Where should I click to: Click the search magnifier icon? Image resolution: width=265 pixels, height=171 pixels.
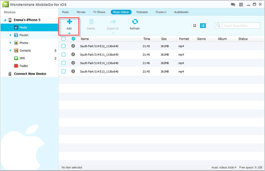[x=219, y=26]
